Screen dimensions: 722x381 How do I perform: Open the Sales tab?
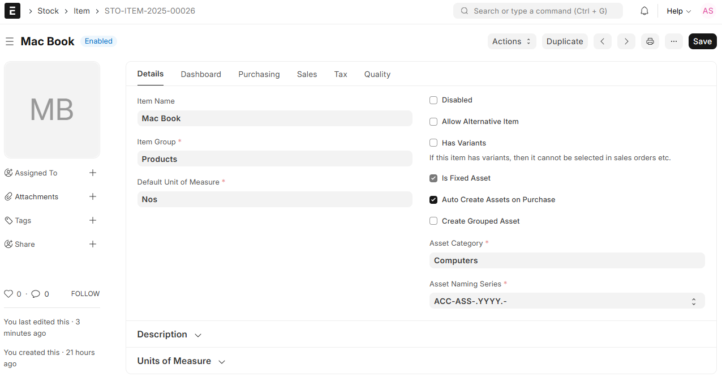click(307, 74)
